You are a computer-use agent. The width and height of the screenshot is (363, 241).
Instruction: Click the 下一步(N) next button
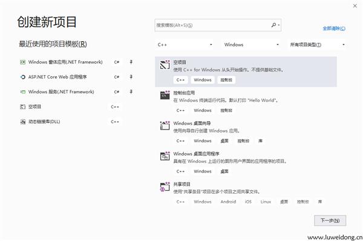tap(330, 220)
